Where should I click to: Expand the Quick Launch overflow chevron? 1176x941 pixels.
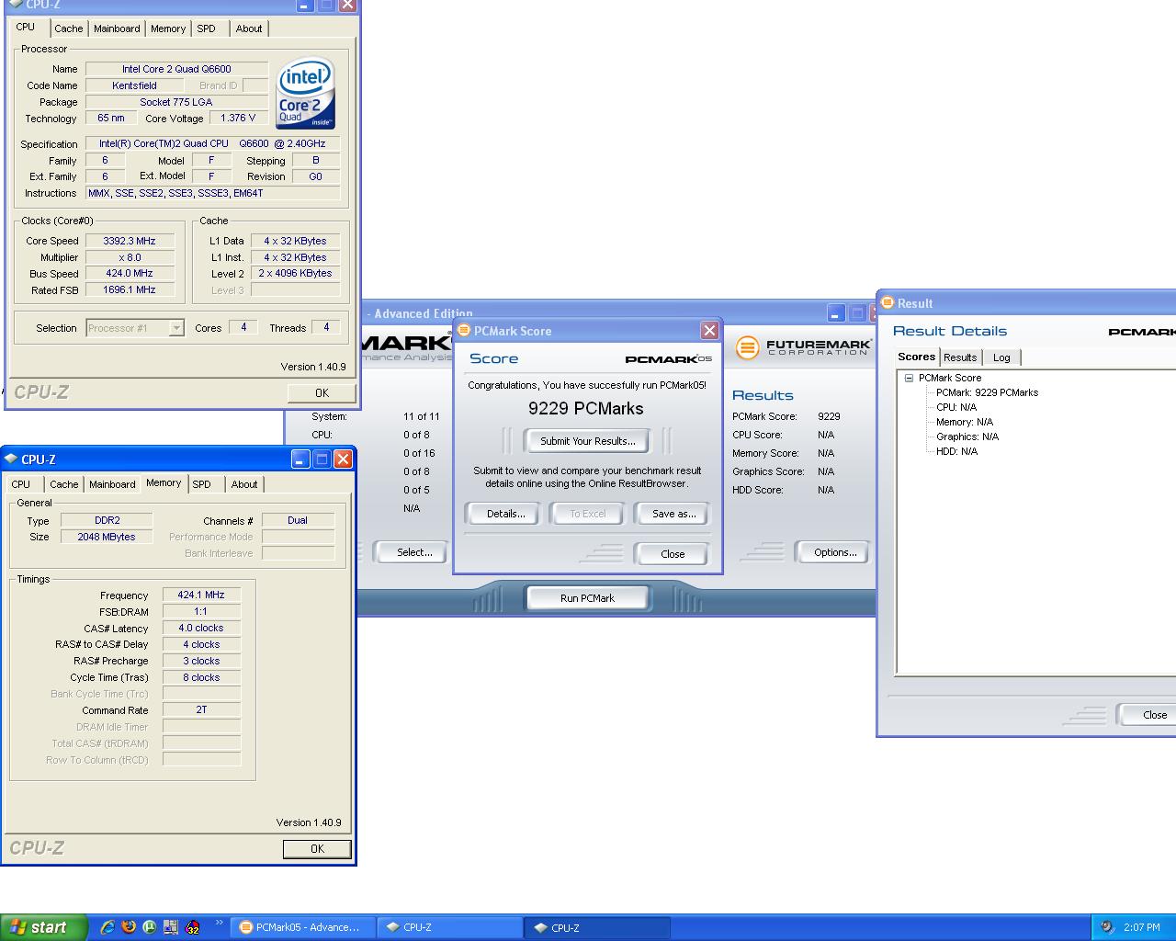click(x=219, y=923)
